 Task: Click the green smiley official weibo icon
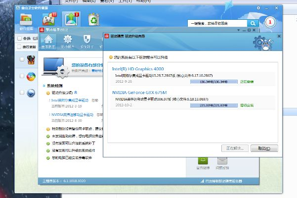[x=203, y=160]
